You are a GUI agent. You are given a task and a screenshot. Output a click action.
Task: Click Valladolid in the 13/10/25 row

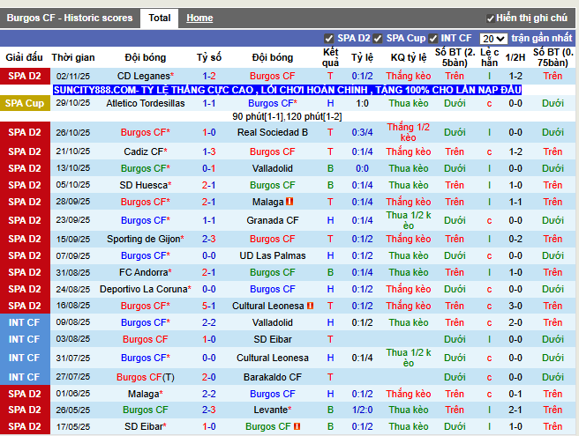273,168
